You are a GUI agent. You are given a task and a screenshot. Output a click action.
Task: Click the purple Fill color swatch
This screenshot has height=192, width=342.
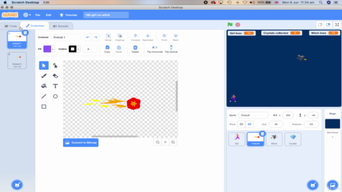coord(47,49)
